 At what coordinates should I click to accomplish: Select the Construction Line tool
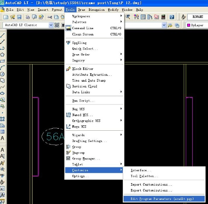pyautogui.click(x=2, y=42)
